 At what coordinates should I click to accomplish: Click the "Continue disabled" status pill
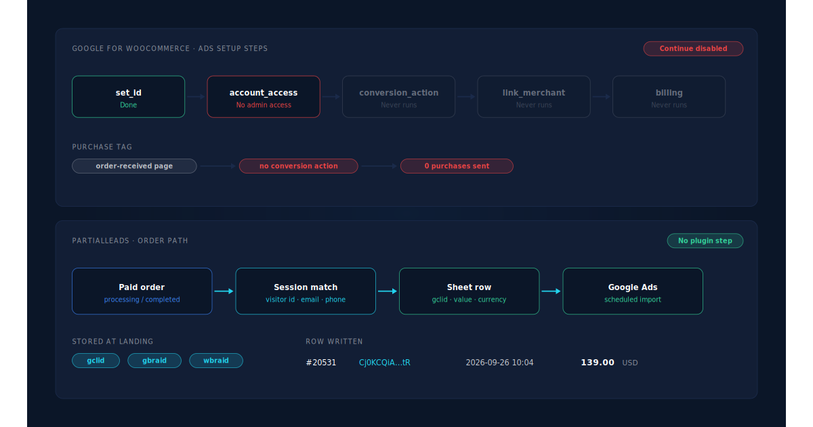pyautogui.click(x=693, y=49)
